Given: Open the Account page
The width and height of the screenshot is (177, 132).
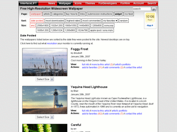Looking at the screenshot, I should 139,3.
